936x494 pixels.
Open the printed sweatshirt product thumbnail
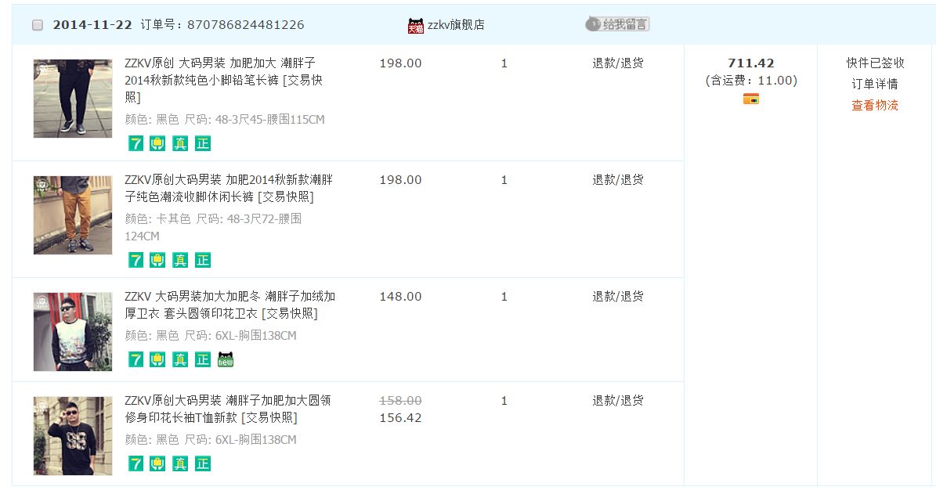pyautogui.click(x=73, y=332)
